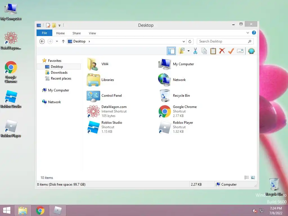Viewport: 288px width, 216px height.
Task: Select Network item in file list
Action: point(172,80)
